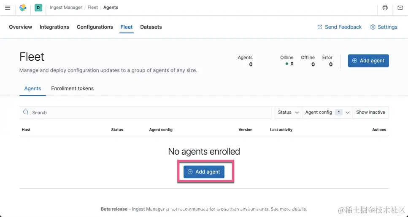Open the green D space avatar
408x217 pixels.
[38, 8]
